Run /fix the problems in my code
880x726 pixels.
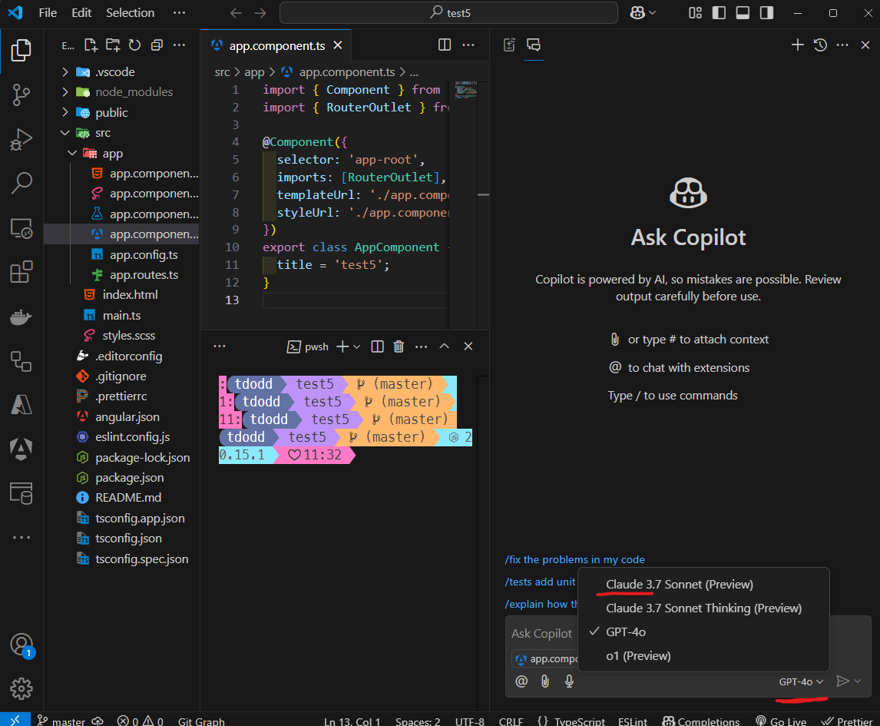(x=574, y=560)
